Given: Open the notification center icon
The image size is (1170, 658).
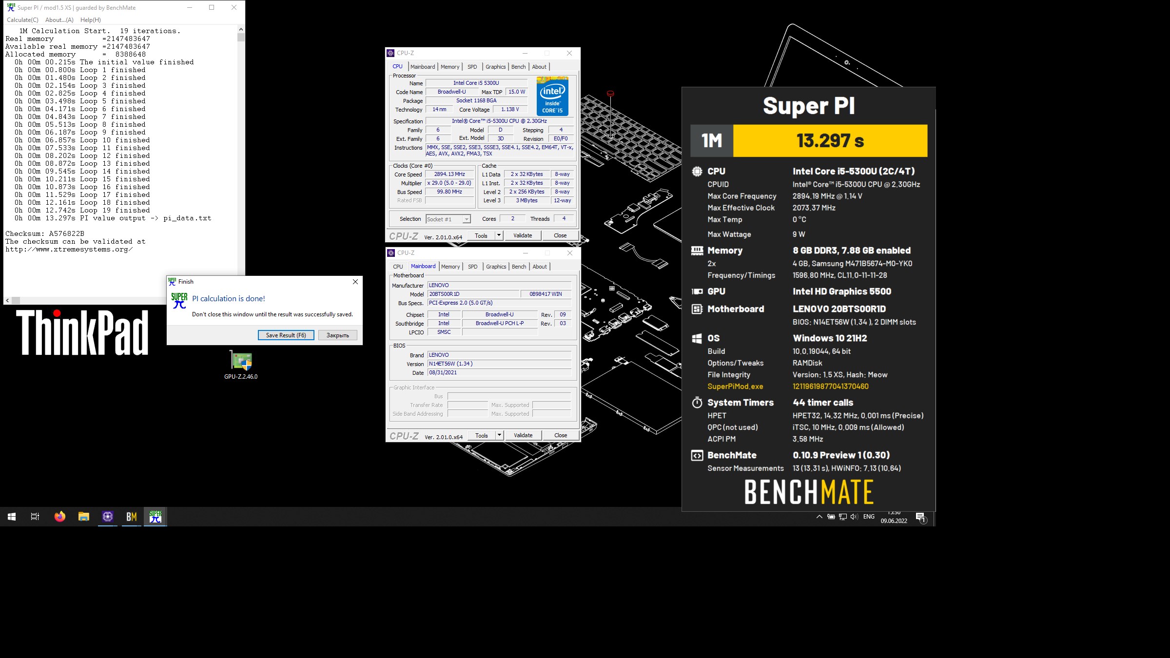Looking at the screenshot, I should coord(920,517).
